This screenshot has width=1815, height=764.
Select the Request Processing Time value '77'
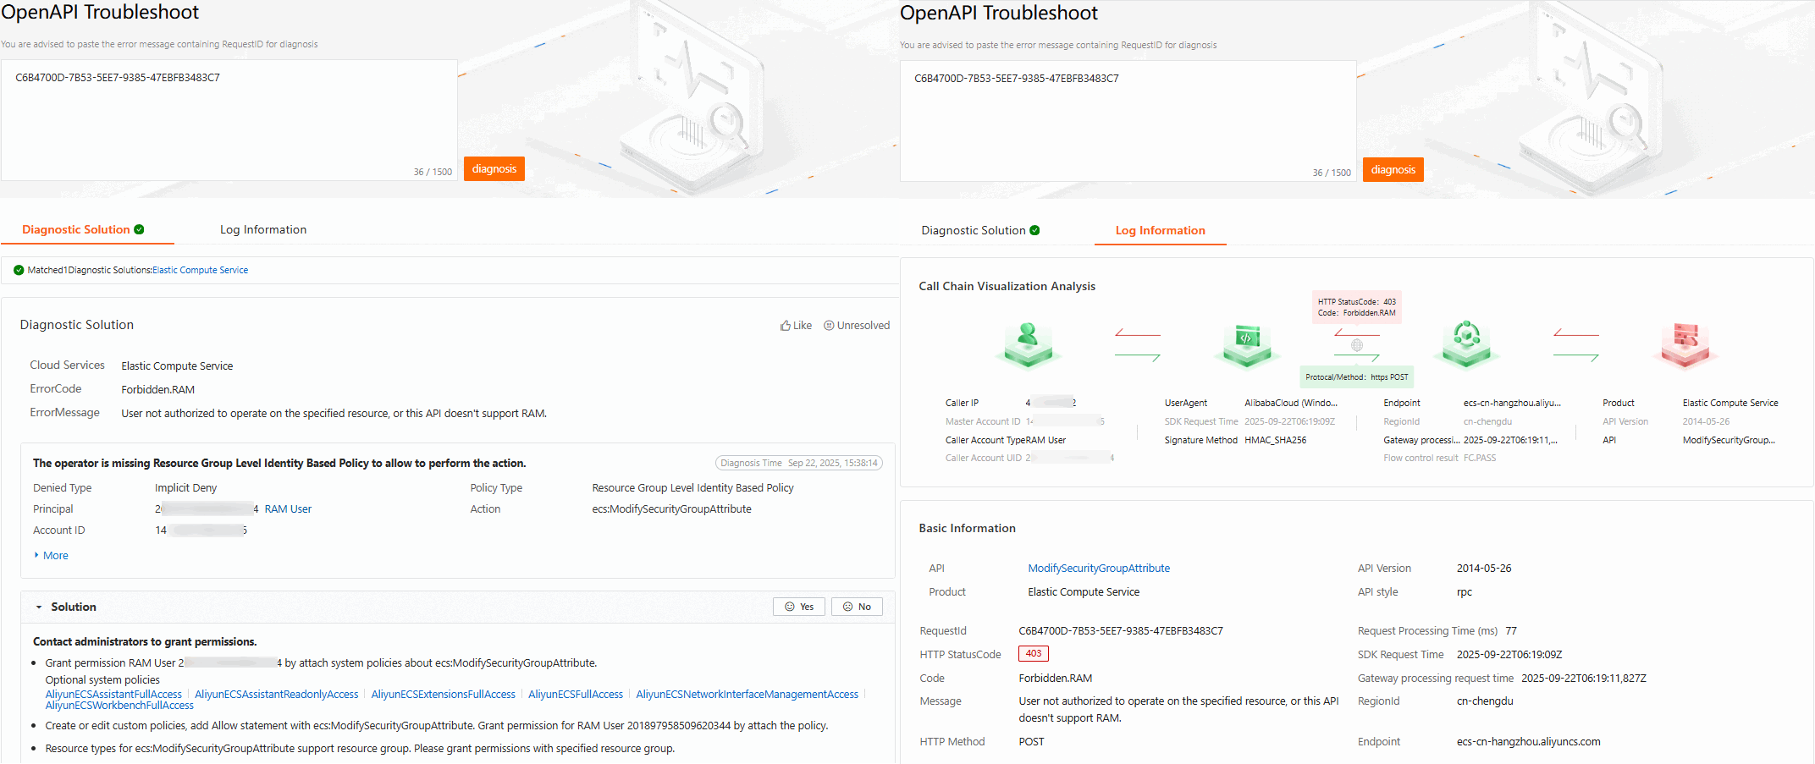tap(1511, 631)
